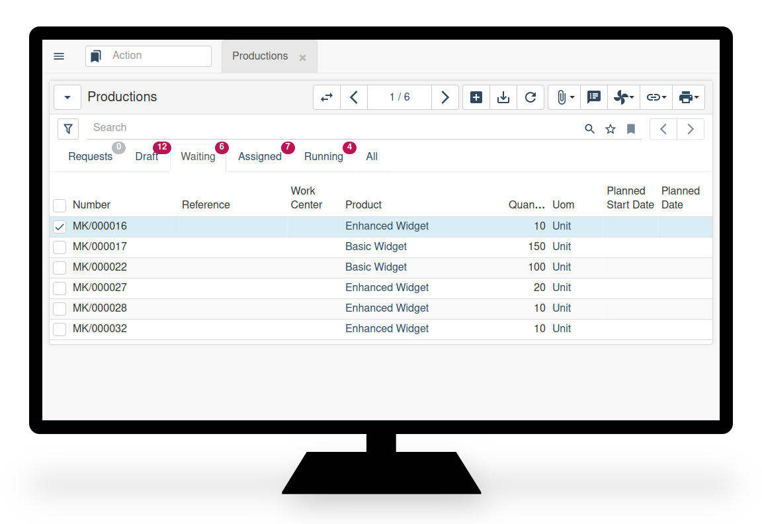Open production MK/000022
Viewport: 762px width, 524px height.
100,267
